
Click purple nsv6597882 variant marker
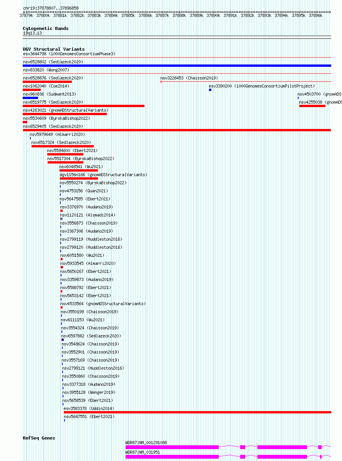[63, 340]
